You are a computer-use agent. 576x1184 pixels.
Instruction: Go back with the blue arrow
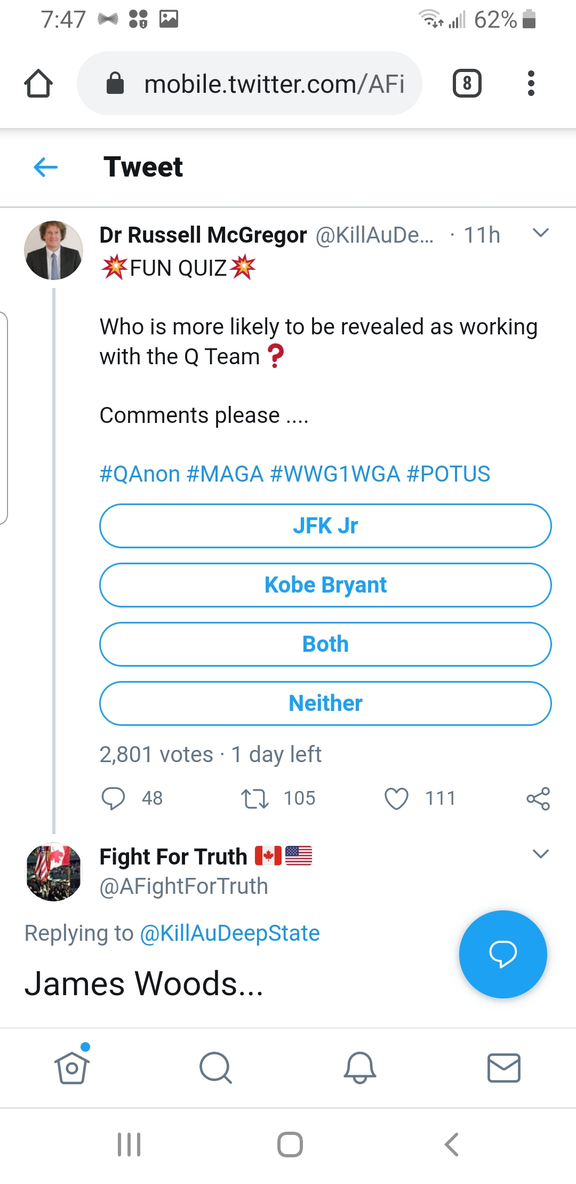pos(46,167)
